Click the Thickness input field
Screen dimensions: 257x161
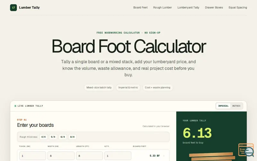pos(33,156)
